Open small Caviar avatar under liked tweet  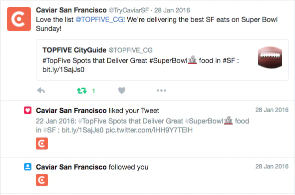(42, 143)
